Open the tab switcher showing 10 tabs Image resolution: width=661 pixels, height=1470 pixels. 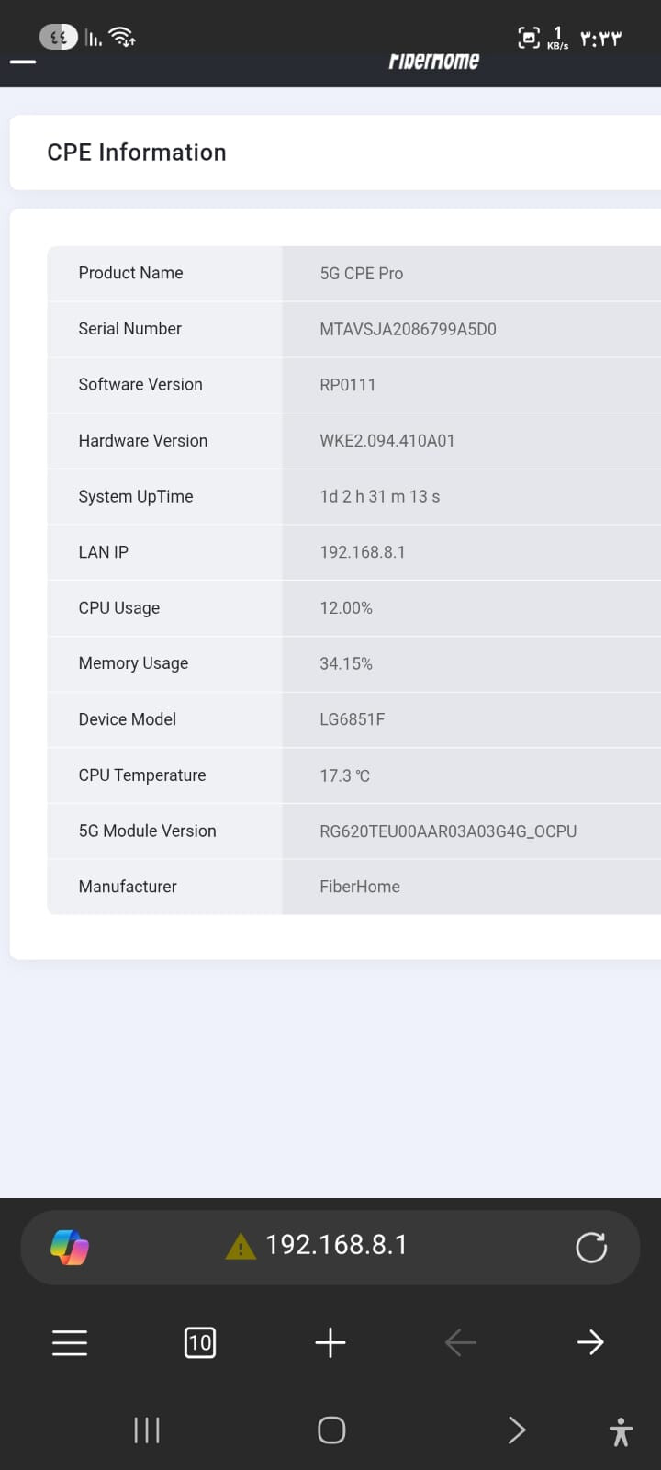click(x=200, y=1342)
